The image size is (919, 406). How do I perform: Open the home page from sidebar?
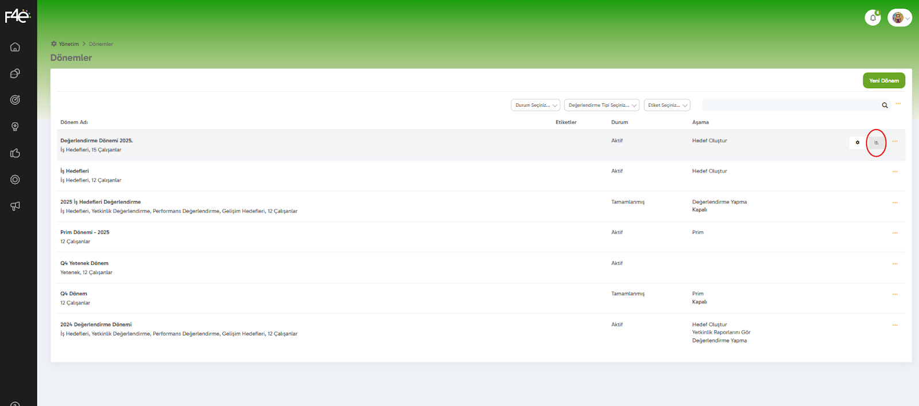pos(15,47)
